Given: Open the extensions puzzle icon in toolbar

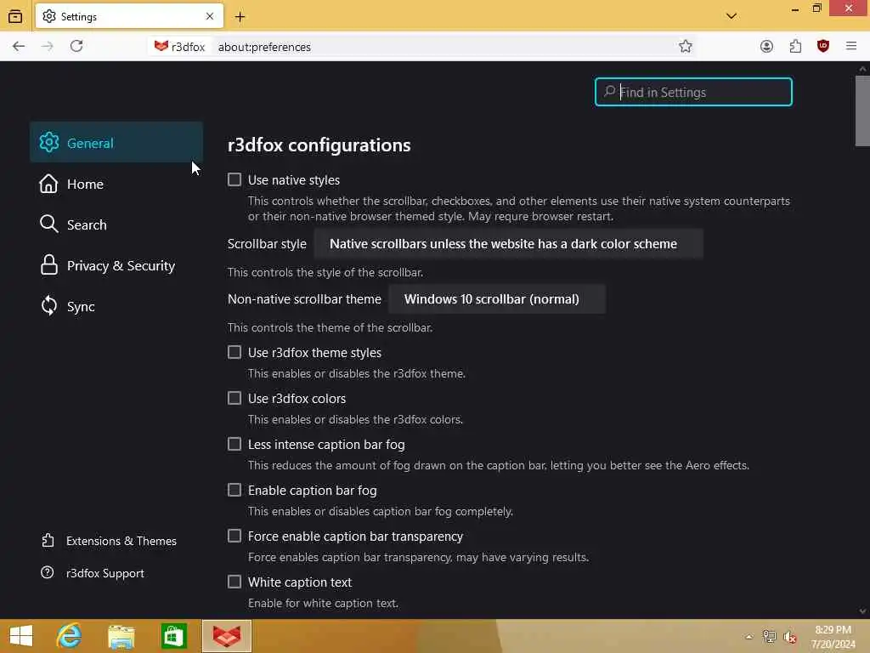Looking at the screenshot, I should pos(795,47).
